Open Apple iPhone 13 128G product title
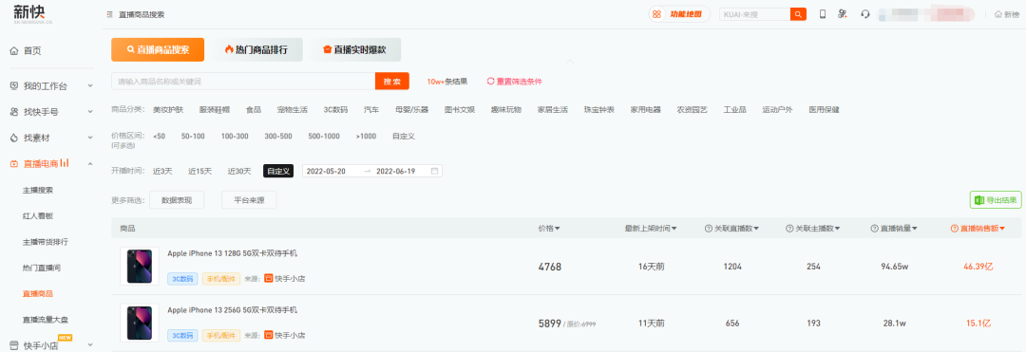This screenshot has height=352, width=1026. pyautogui.click(x=233, y=253)
